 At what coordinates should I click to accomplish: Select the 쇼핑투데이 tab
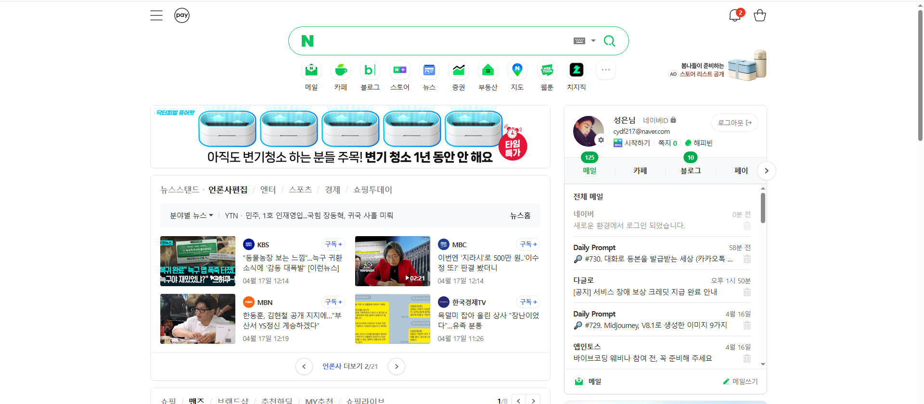372,189
